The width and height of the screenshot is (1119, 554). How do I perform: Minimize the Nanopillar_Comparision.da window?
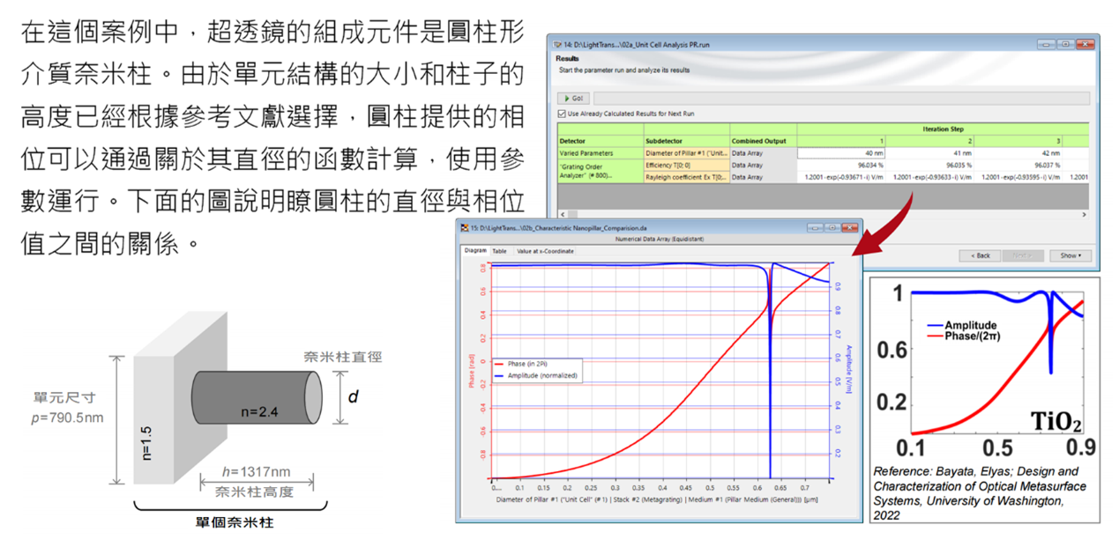pyautogui.click(x=813, y=227)
